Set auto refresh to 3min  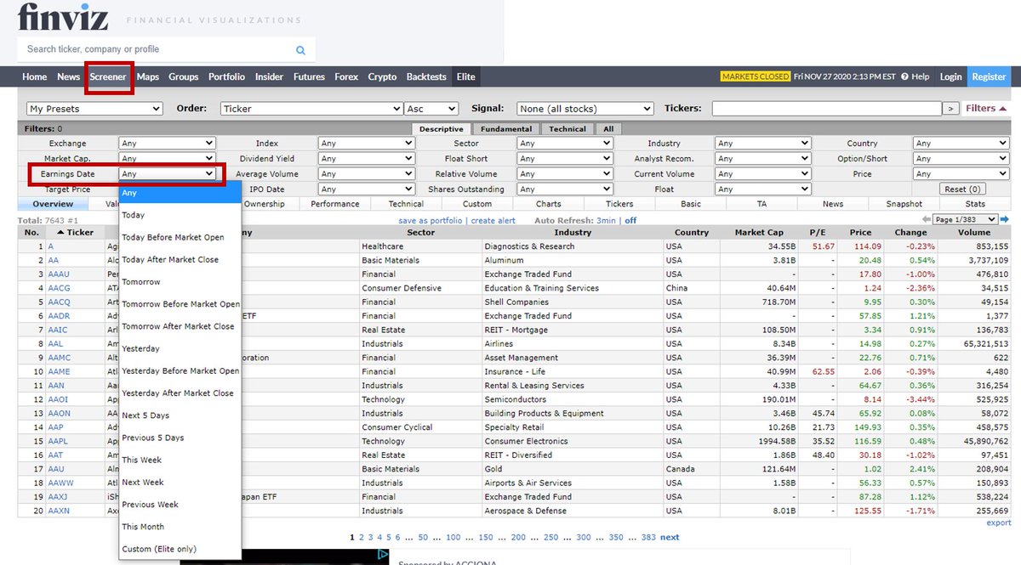[606, 220]
